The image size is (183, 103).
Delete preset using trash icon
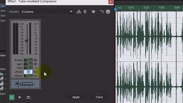[85, 11]
